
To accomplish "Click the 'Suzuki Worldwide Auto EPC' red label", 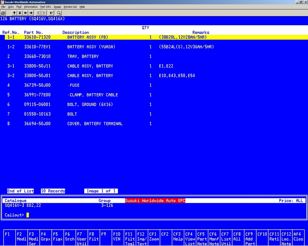I will pyautogui.click(x=155, y=201).
